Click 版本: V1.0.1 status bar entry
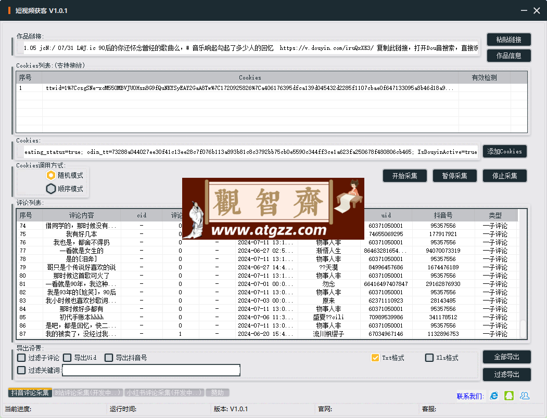The image size is (547, 418). 231,409
